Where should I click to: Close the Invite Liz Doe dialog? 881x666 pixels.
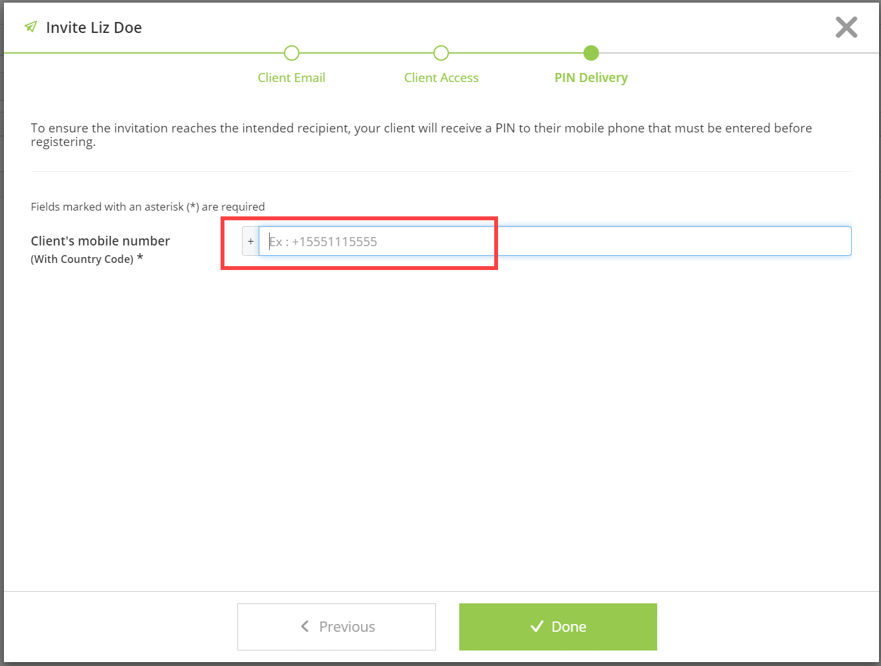846,28
